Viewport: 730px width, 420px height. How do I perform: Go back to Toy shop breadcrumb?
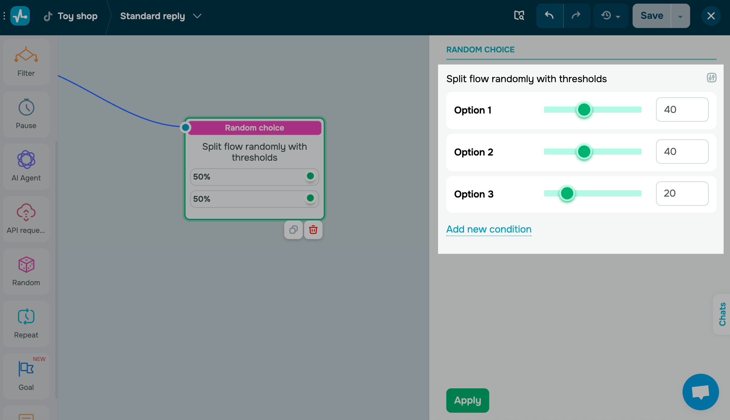tap(78, 16)
